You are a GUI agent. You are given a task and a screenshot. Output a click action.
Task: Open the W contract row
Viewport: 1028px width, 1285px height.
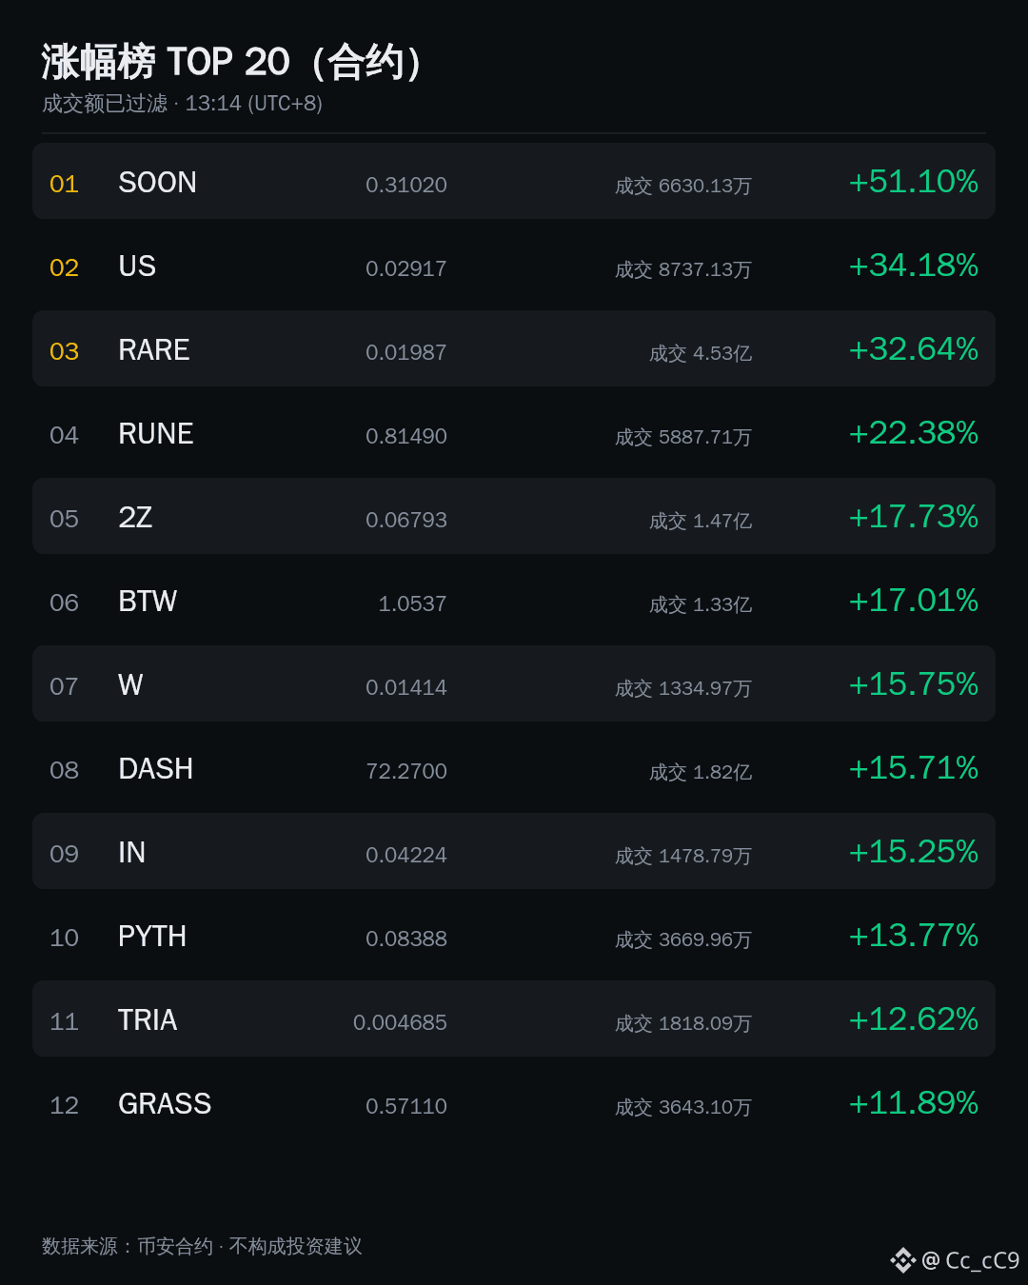click(514, 683)
